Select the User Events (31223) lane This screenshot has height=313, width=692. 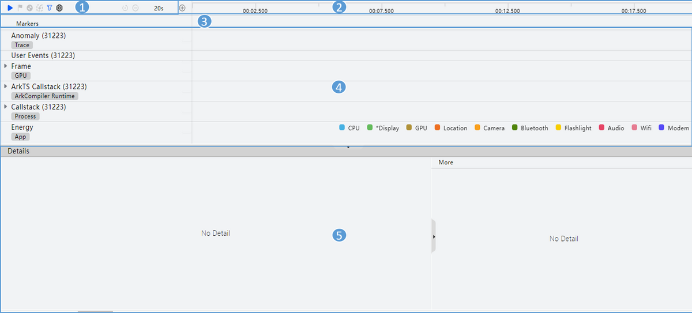click(x=43, y=55)
